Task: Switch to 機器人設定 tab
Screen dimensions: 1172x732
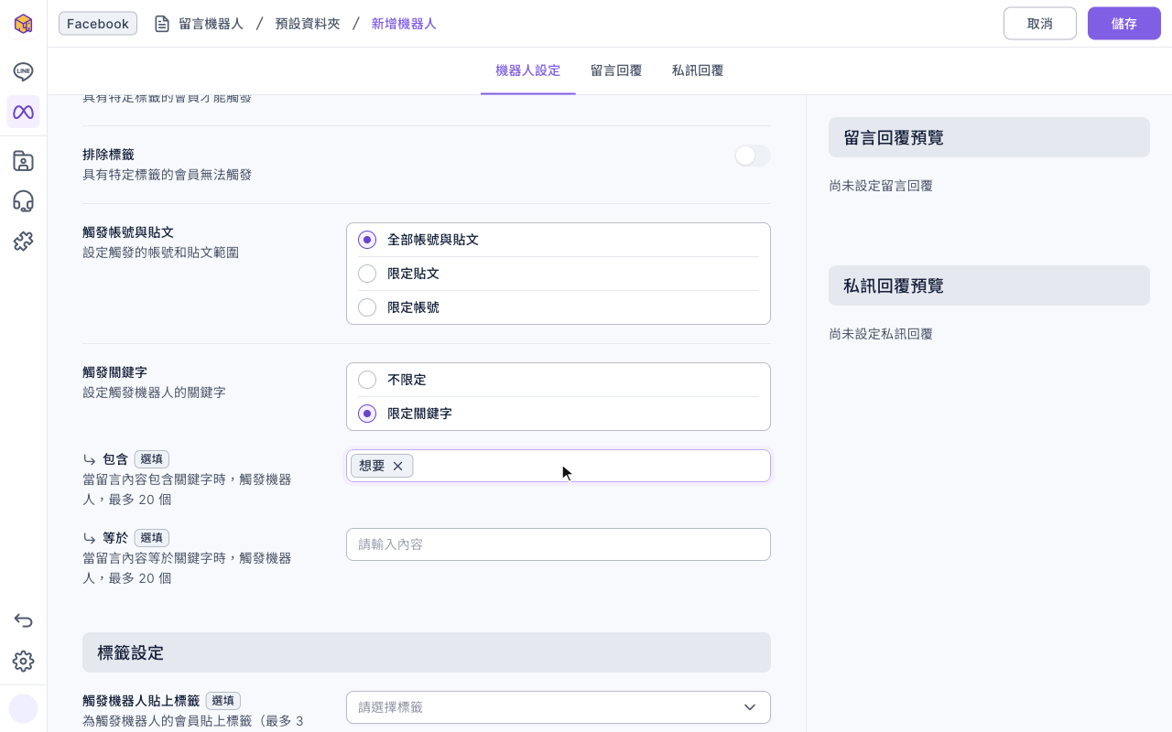Action: [527, 70]
